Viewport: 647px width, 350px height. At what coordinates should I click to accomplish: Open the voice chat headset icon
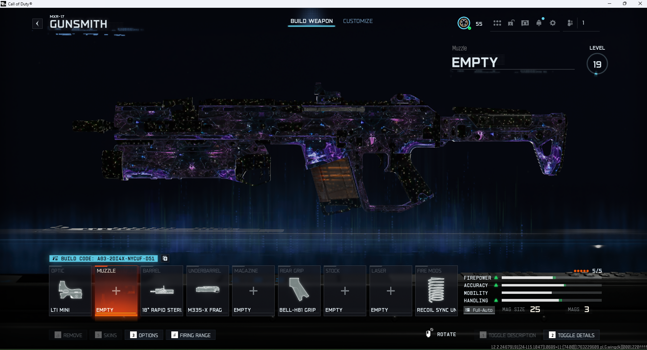coord(525,23)
